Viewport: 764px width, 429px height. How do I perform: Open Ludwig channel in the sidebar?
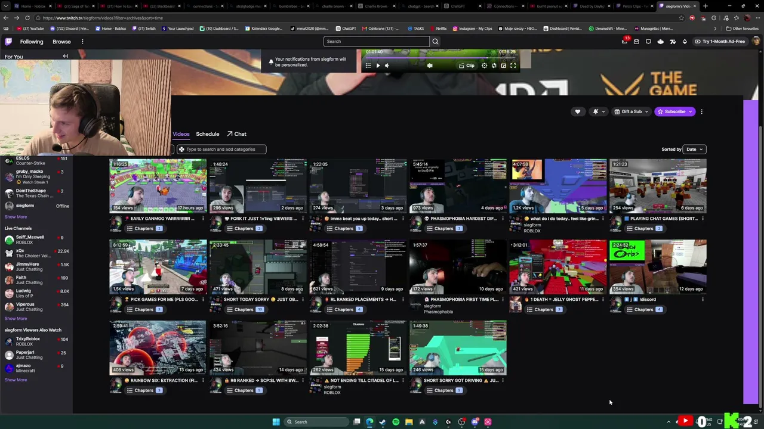point(37,294)
